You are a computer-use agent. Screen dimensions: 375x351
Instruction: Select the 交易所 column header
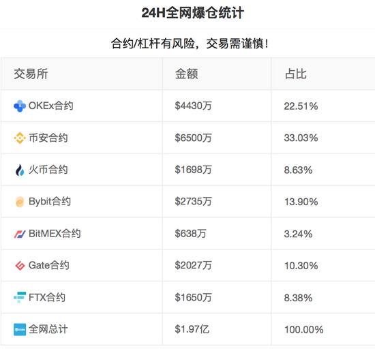click(31, 74)
